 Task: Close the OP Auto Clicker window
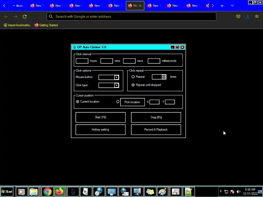[x=182, y=47]
